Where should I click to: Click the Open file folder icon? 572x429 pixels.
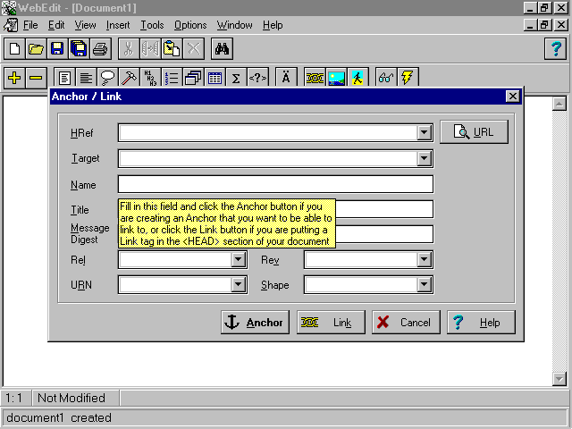coord(36,48)
